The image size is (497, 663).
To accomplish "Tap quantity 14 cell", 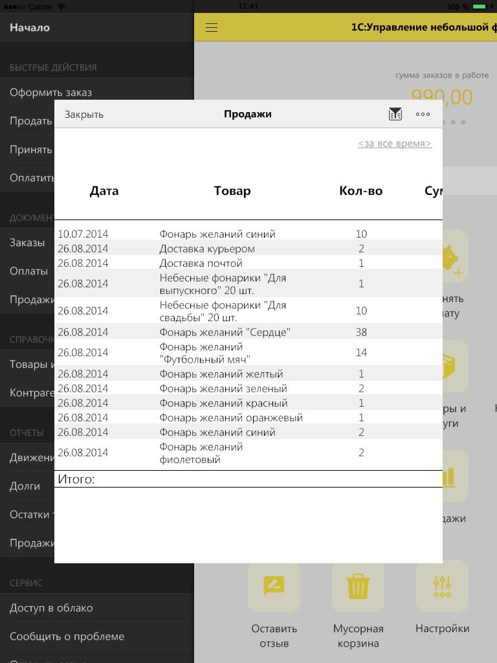I will (x=361, y=353).
